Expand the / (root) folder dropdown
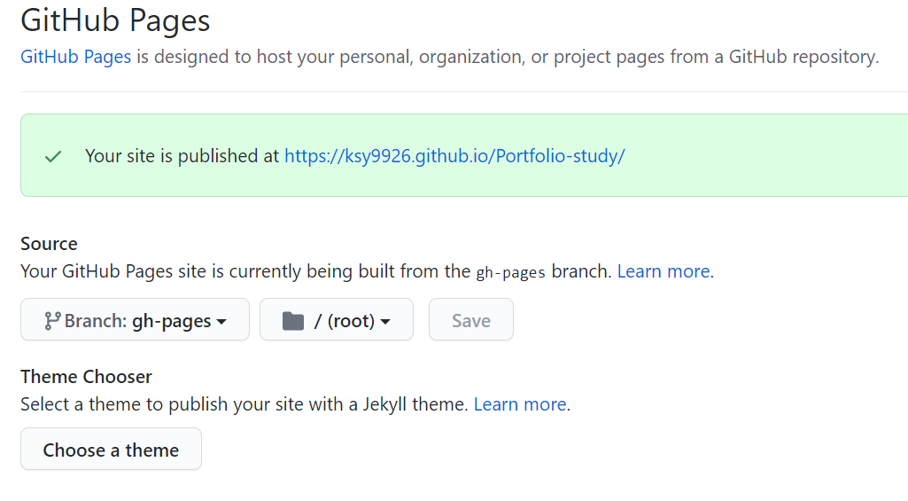The width and height of the screenshot is (908, 501). point(337,319)
